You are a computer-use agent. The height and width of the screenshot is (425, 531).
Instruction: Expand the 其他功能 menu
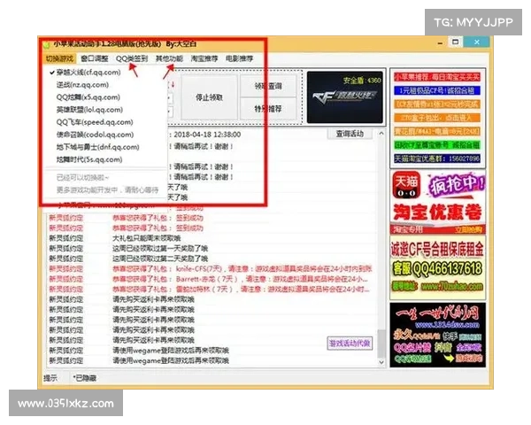[x=168, y=58]
